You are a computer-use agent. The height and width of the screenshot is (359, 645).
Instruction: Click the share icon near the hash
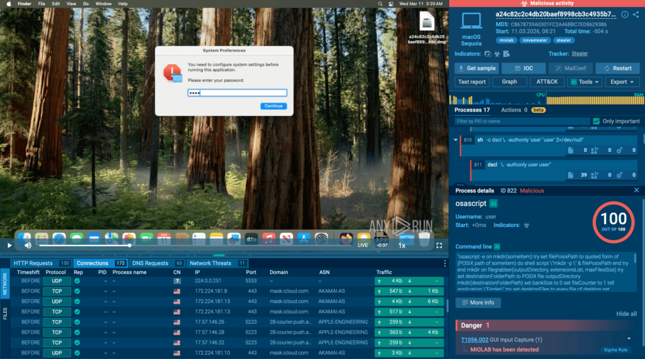(x=636, y=14)
